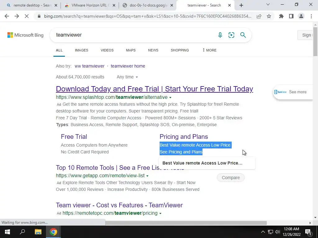Click the browser address bar
The width and height of the screenshot is (318, 238).
148,16
